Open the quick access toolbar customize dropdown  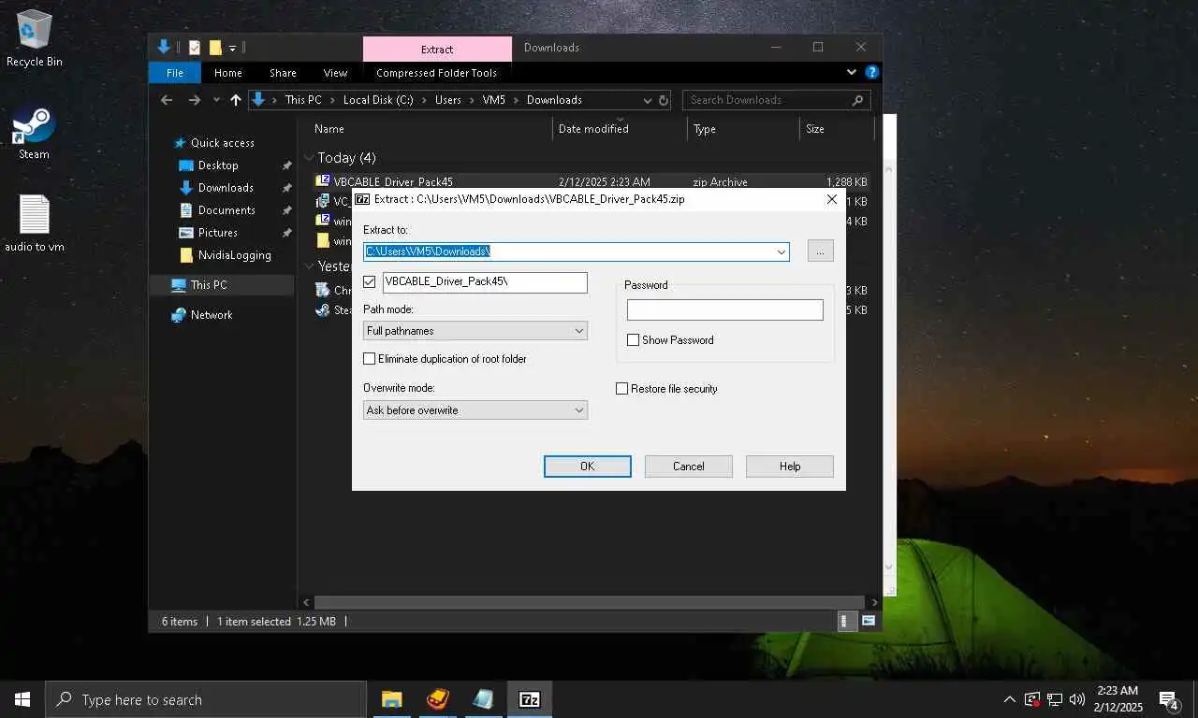(232, 48)
